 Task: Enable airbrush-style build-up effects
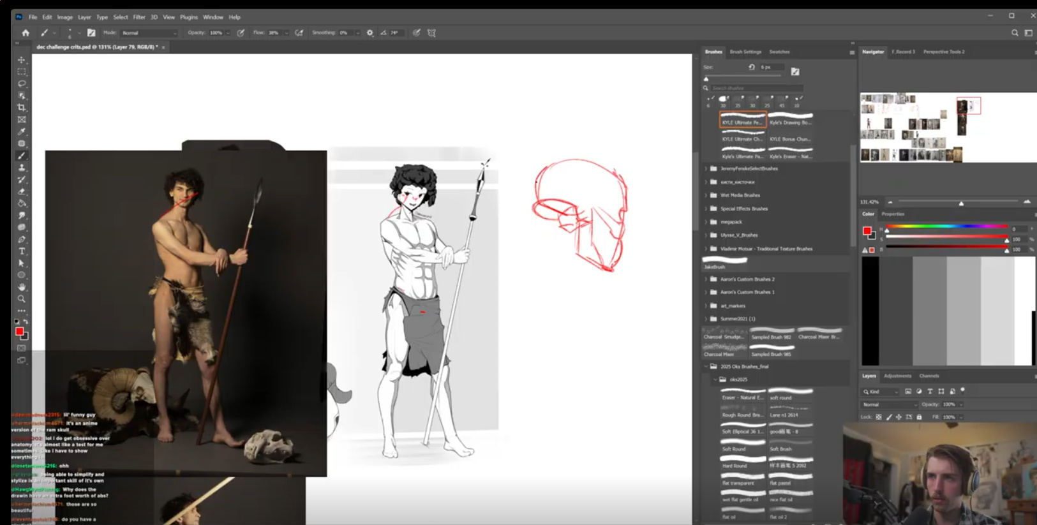pos(299,33)
